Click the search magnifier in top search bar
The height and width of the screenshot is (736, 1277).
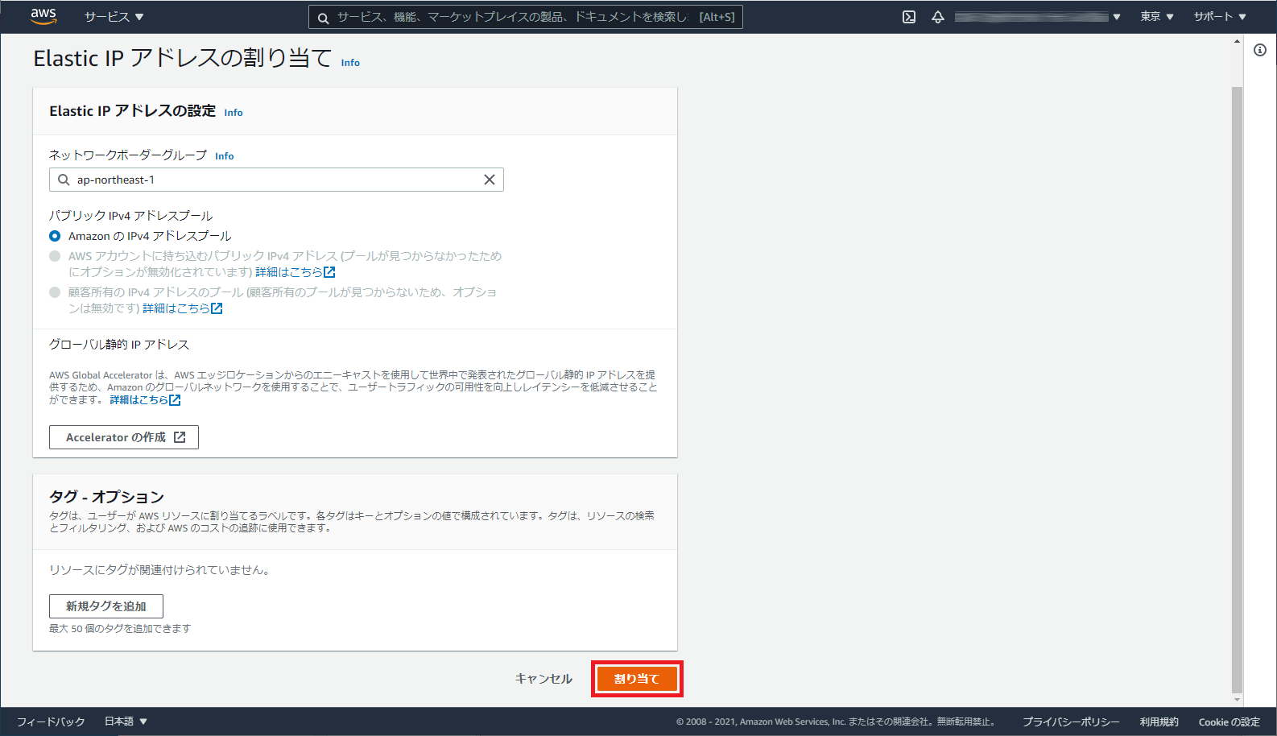click(323, 18)
